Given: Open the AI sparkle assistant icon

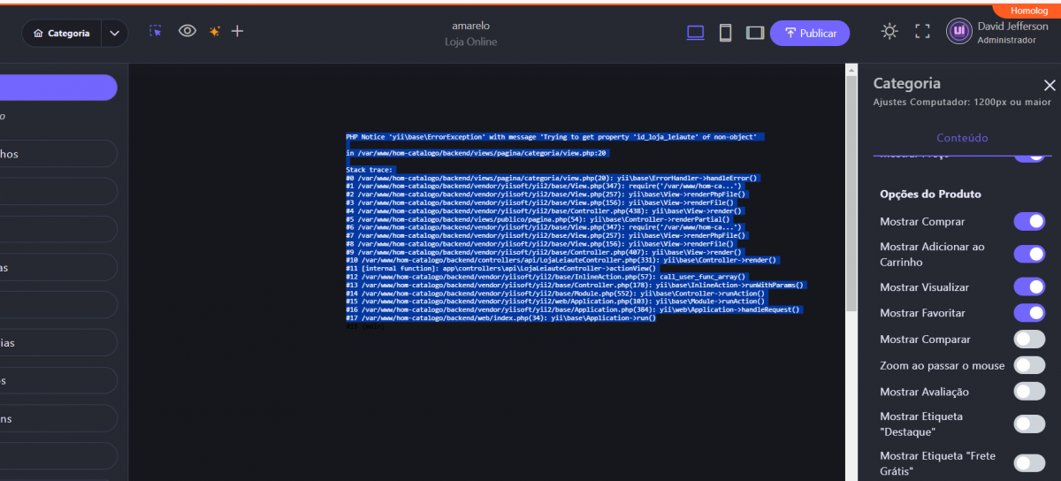Looking at the screenshot, I should 214,31.
